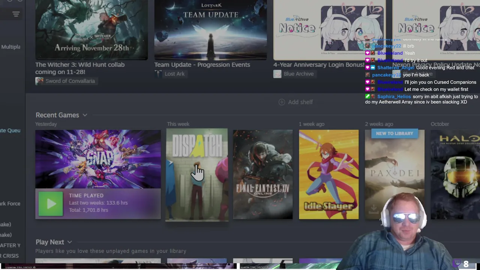Click the TIME PLAYED label on Marvel Snap

pyautogui.click(x=86, y=195)
